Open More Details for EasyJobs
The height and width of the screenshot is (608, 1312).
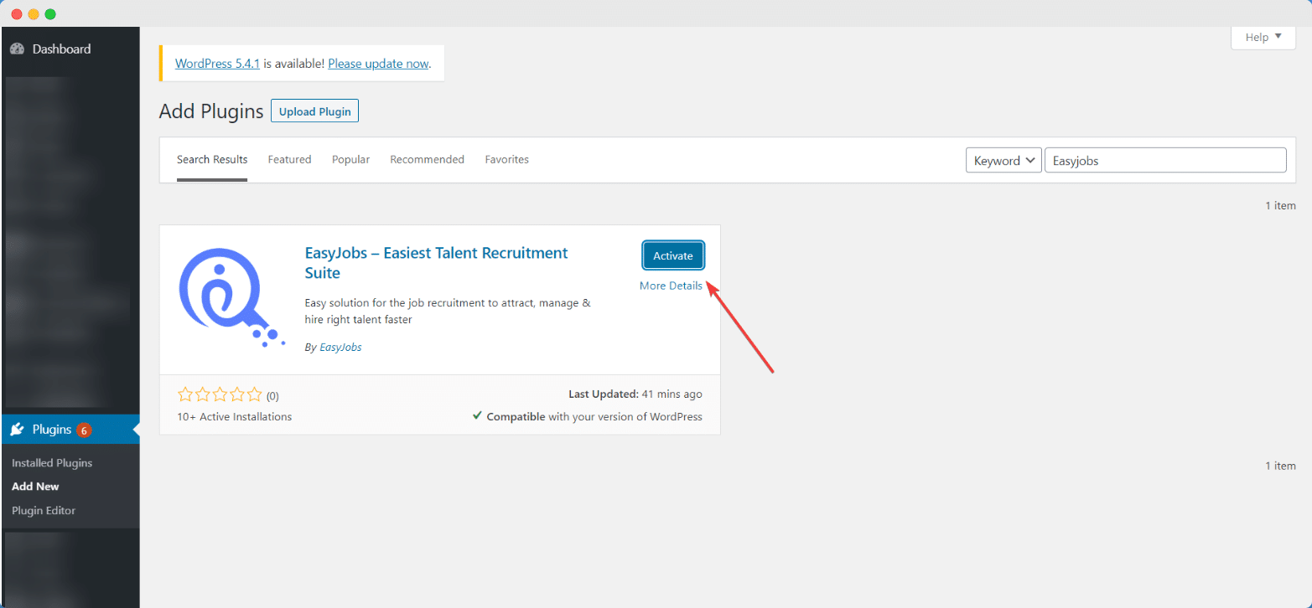point(671,286)
